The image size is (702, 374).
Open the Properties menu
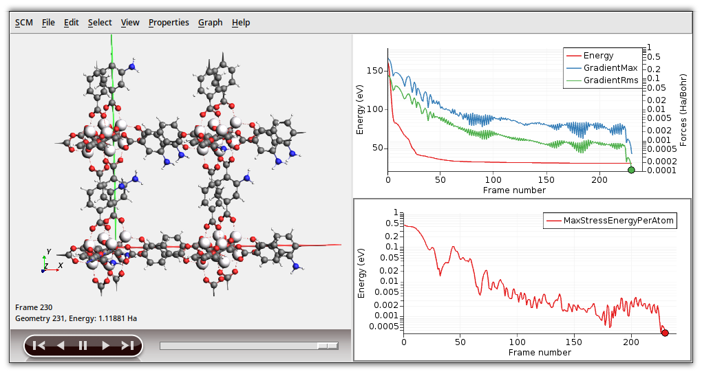(169, 23)
